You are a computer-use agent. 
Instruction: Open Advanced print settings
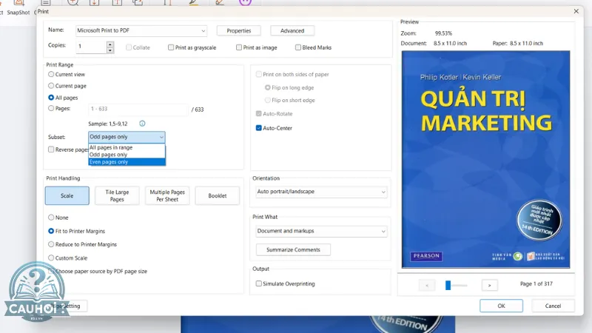tap(292, 30)
